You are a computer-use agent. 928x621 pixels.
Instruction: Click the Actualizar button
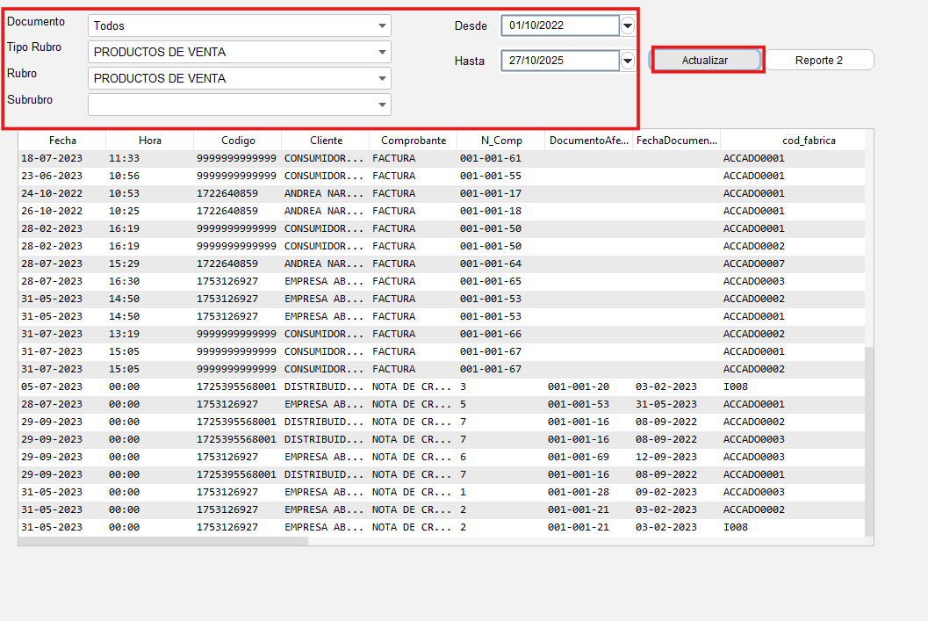[x=706, y=60]
